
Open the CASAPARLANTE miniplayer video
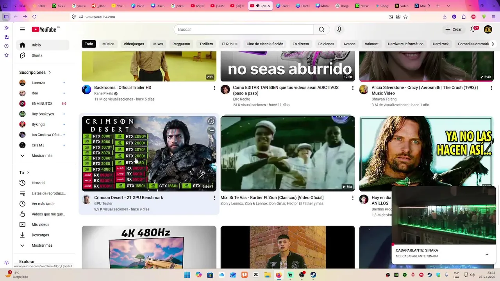[444, 215]
